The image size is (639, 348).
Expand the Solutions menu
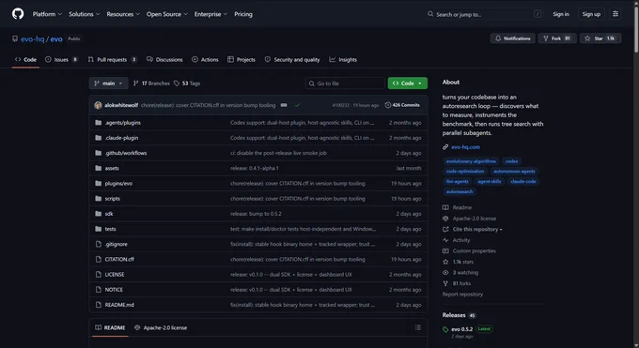84,14
